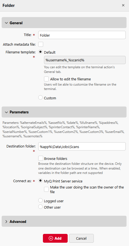Click the Parameters section header label
129x246 pixels.
pos(19,112)
